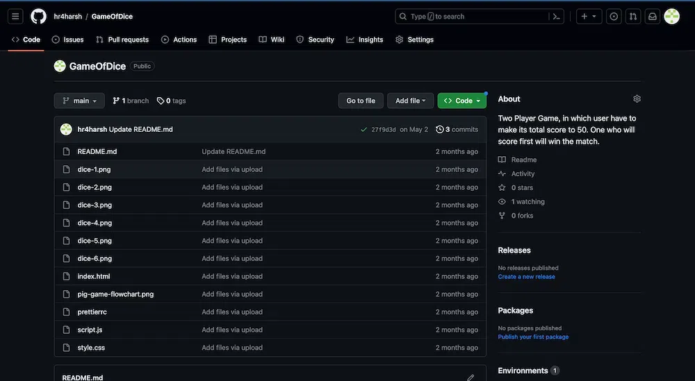Open the pig-game-flowchart.png file
695x381 pixels.
tap(115, 294)
